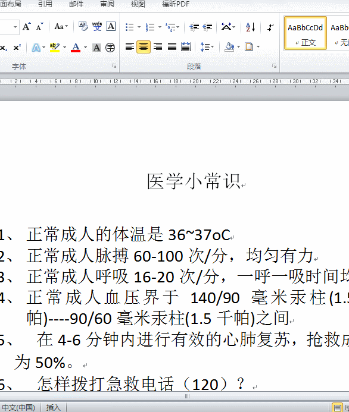Screen dimensions: 349x412
Task: Open the page layout (面布局) tab
Action: click(x=11, y=4)
